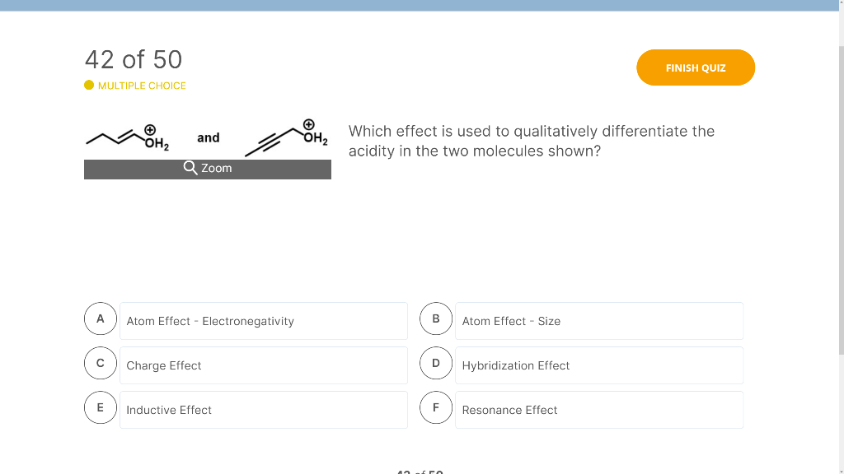This screenshot has width=844, height=474.
Task: Open the Zoom bar under molecule image
Action: (x=208, y=170)
